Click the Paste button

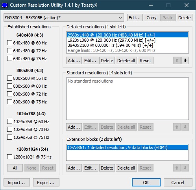168,18
